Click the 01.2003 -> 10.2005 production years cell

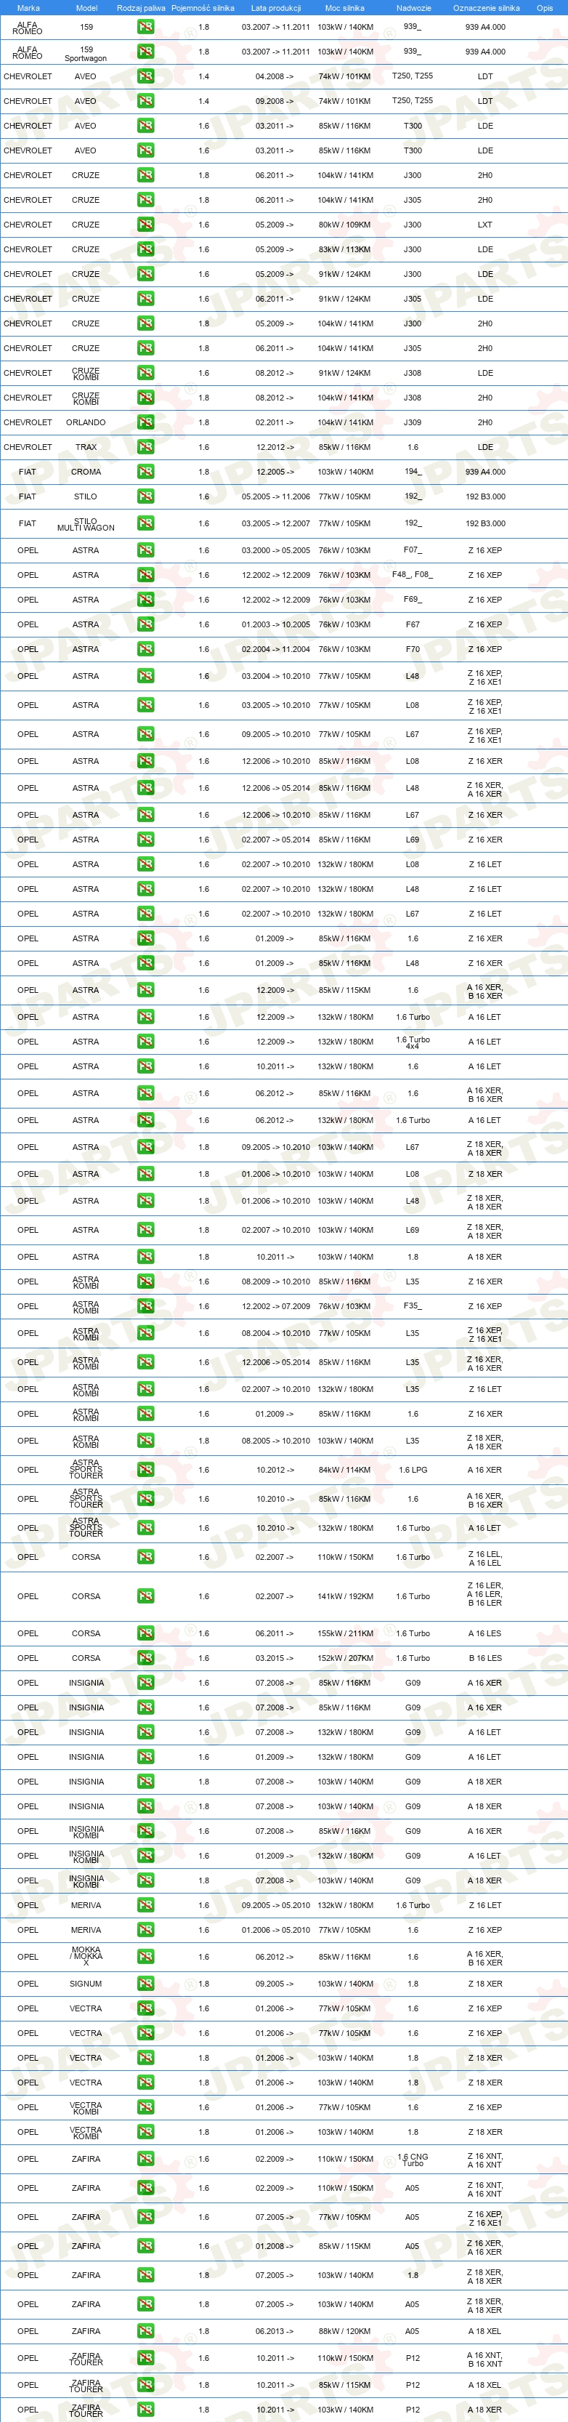(x=275, y=624)
